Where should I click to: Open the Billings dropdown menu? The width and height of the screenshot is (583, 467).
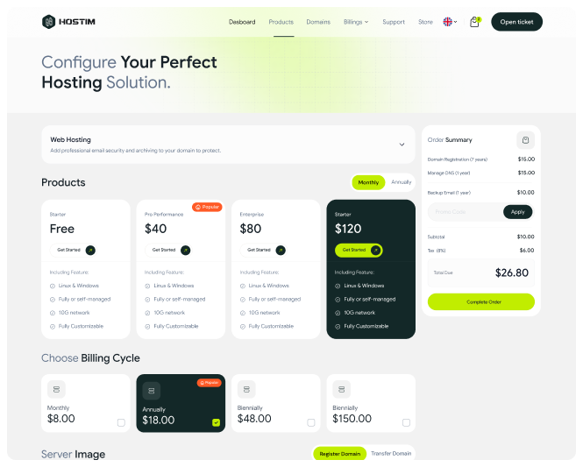(356, 22)
